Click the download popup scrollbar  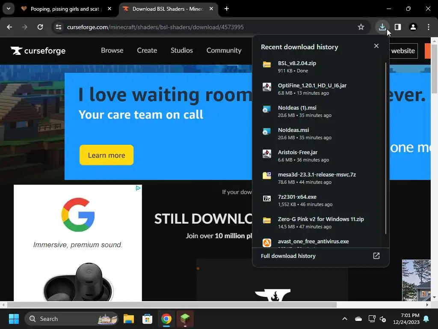386,148
